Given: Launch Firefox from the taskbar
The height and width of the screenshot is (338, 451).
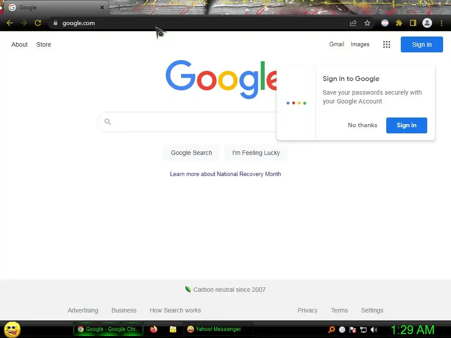Looking at the screenshot, I should [x=154, y=329].
